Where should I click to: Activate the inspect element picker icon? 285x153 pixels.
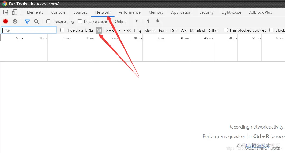tap(6, 12)
